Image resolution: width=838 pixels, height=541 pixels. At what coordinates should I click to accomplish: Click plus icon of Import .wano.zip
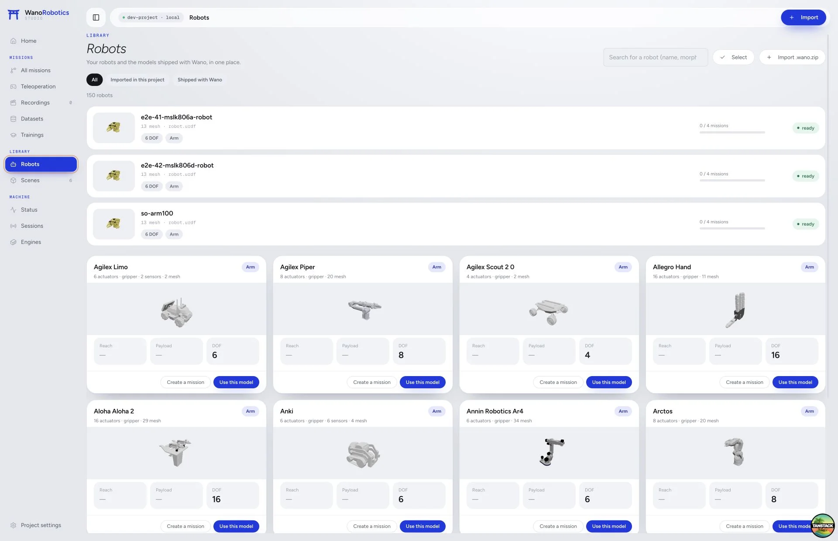769,57
